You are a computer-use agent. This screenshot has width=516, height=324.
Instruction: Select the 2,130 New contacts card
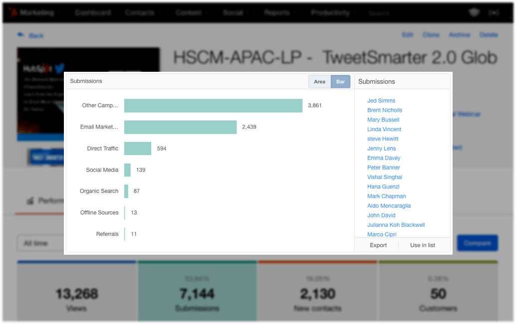(x=317, y=291)
